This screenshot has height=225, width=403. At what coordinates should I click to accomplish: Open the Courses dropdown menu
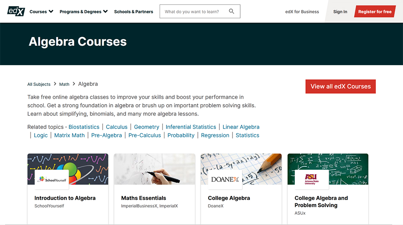tap(41, 12)
